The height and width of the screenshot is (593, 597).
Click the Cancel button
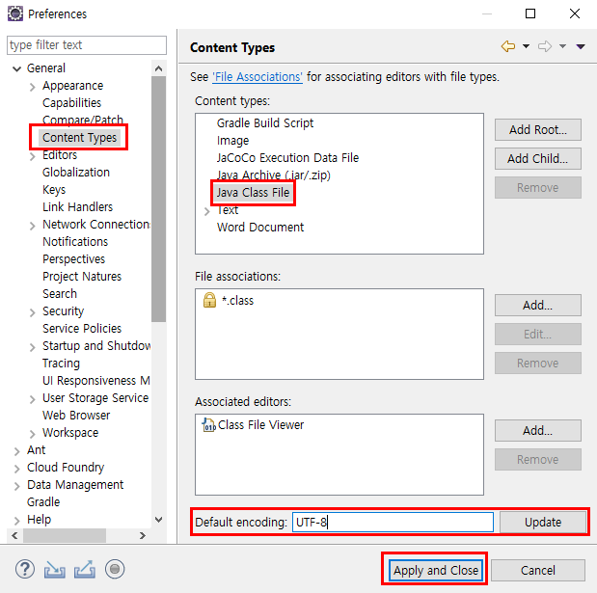(537, 570)
